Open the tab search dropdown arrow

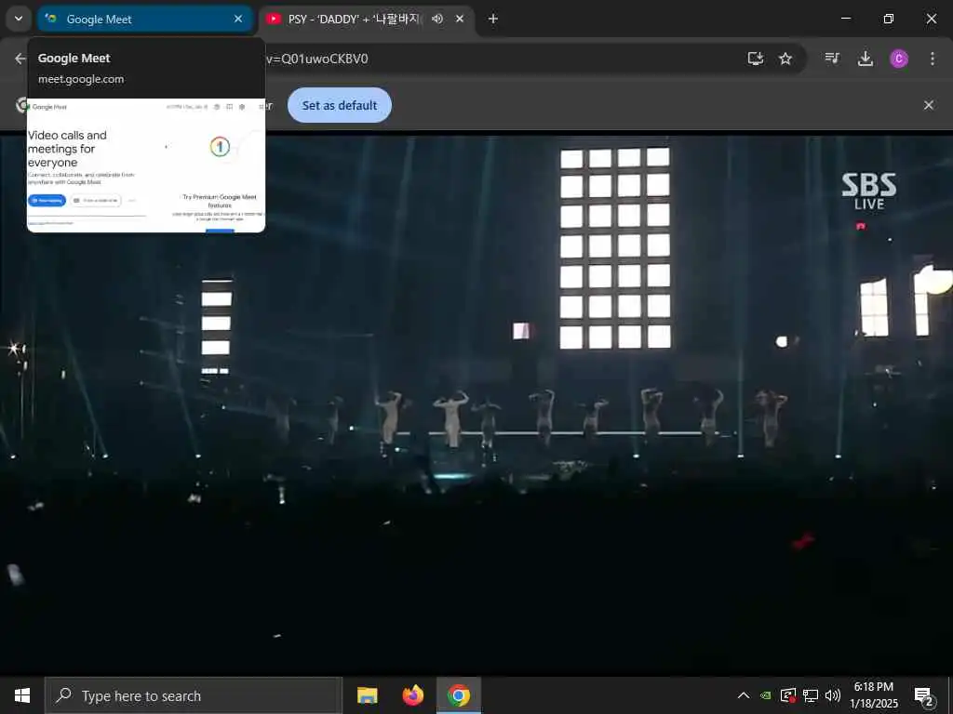(x=19, y=19)
